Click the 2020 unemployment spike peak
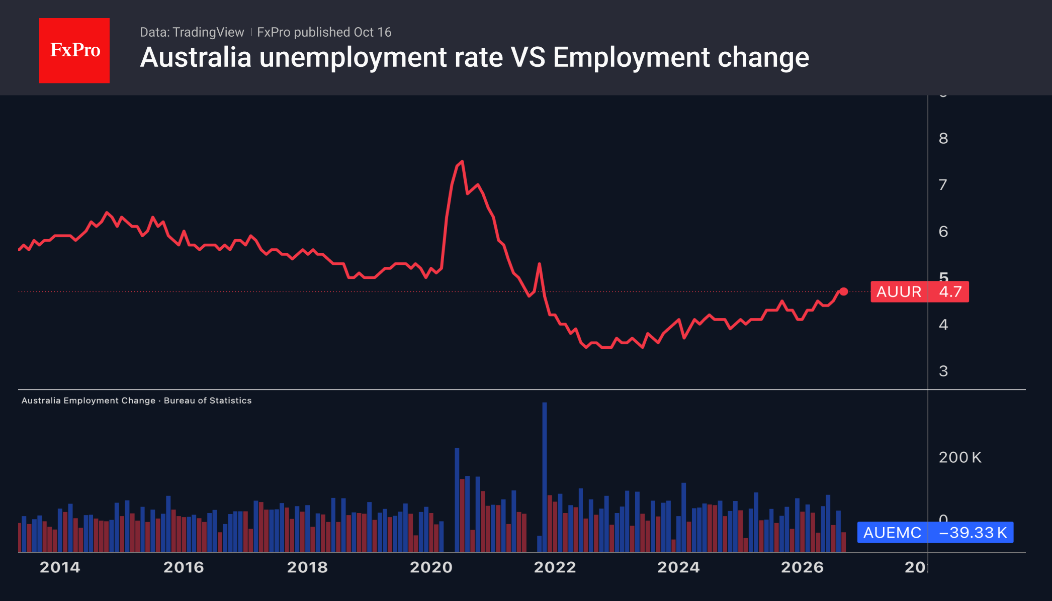1052x601 pixels. point(462,162)
